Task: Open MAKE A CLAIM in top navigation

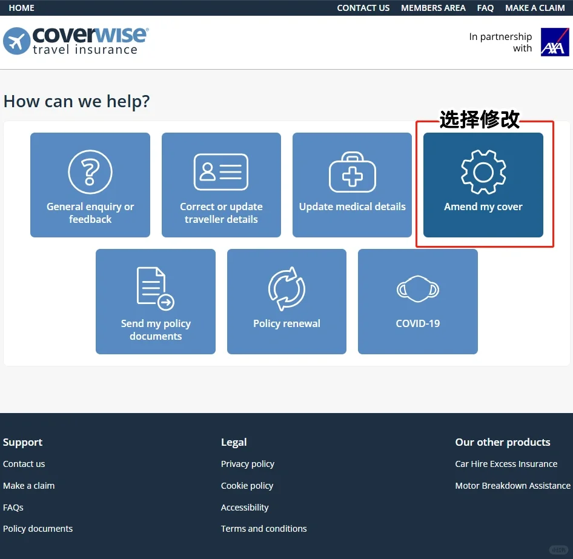Action: pos(535,8)
